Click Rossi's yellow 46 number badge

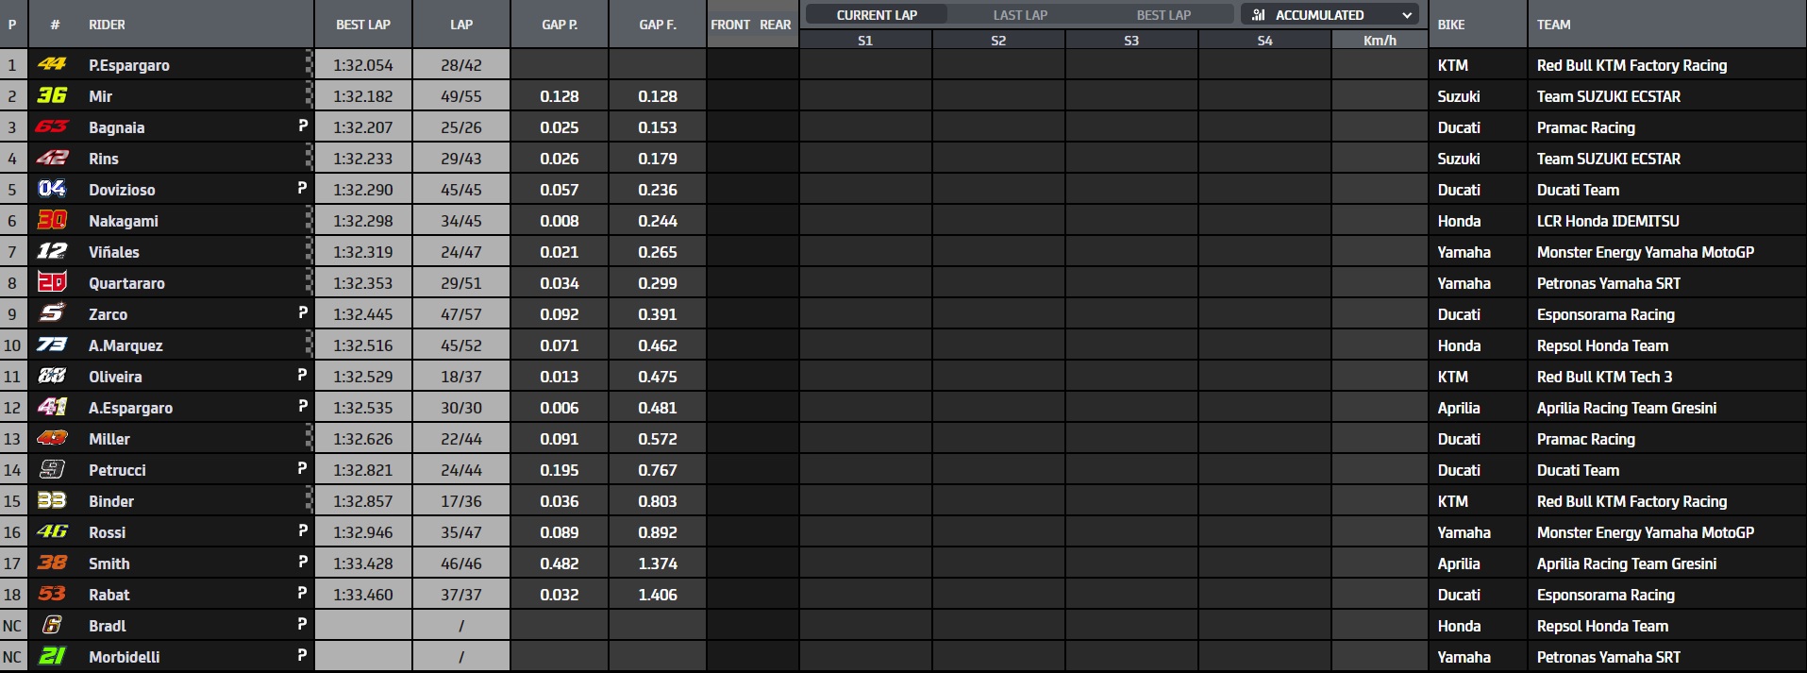(52, 531)
